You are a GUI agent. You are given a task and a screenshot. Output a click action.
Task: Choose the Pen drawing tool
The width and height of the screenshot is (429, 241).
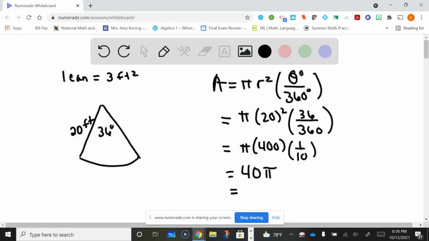[x=164, y=51]
